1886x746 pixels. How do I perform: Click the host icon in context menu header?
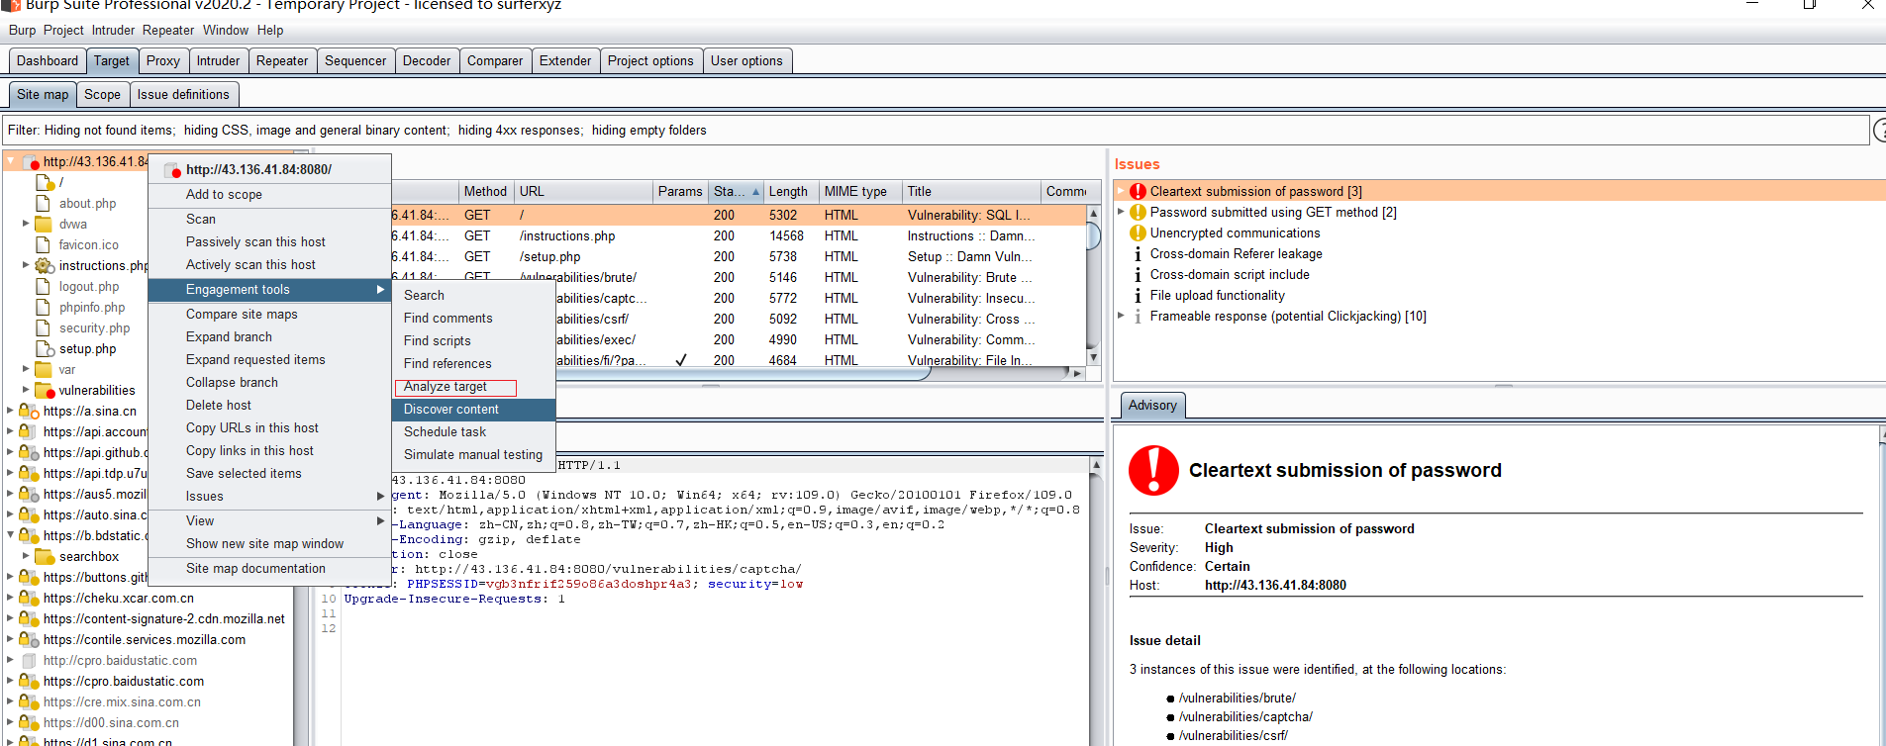172,169
